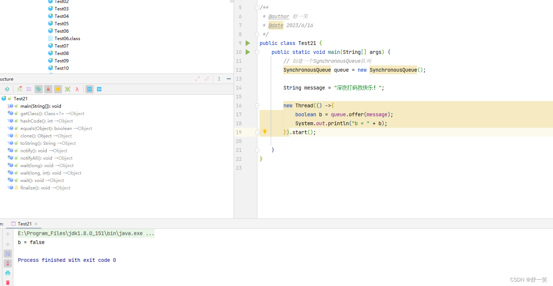This screenshot has width=553, height=286.
Task: Fold the main method on line 10
Action: pyautogui.click(x=257, y=52)
